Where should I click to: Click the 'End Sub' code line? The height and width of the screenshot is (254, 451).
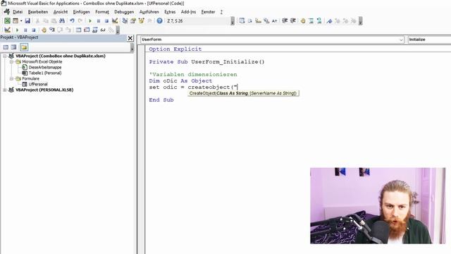click(161, 100)
